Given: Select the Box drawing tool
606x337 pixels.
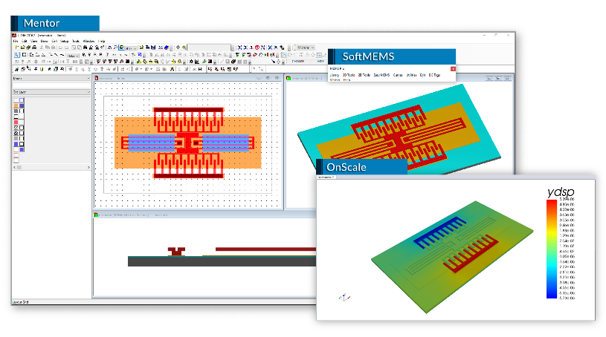Looking at the screenshot, I should tap(24, 55).
